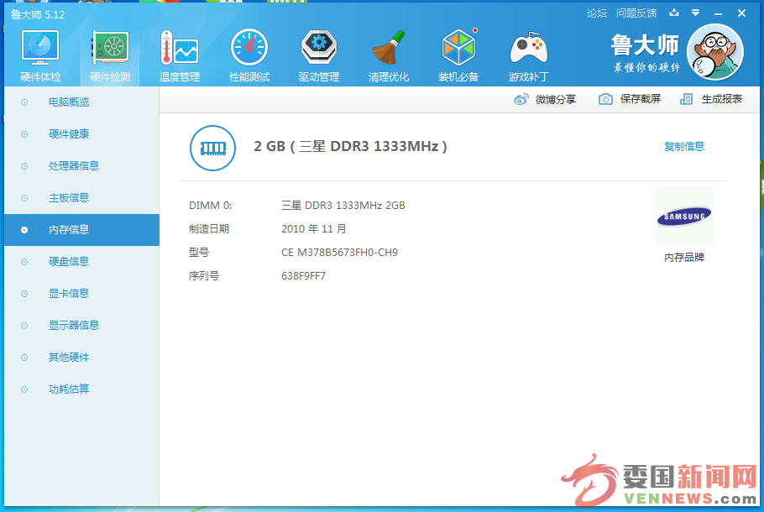Select 其他硬件 in the sidebar
Image resolution: width=764 pixels, height=512 pixels.
82,358
